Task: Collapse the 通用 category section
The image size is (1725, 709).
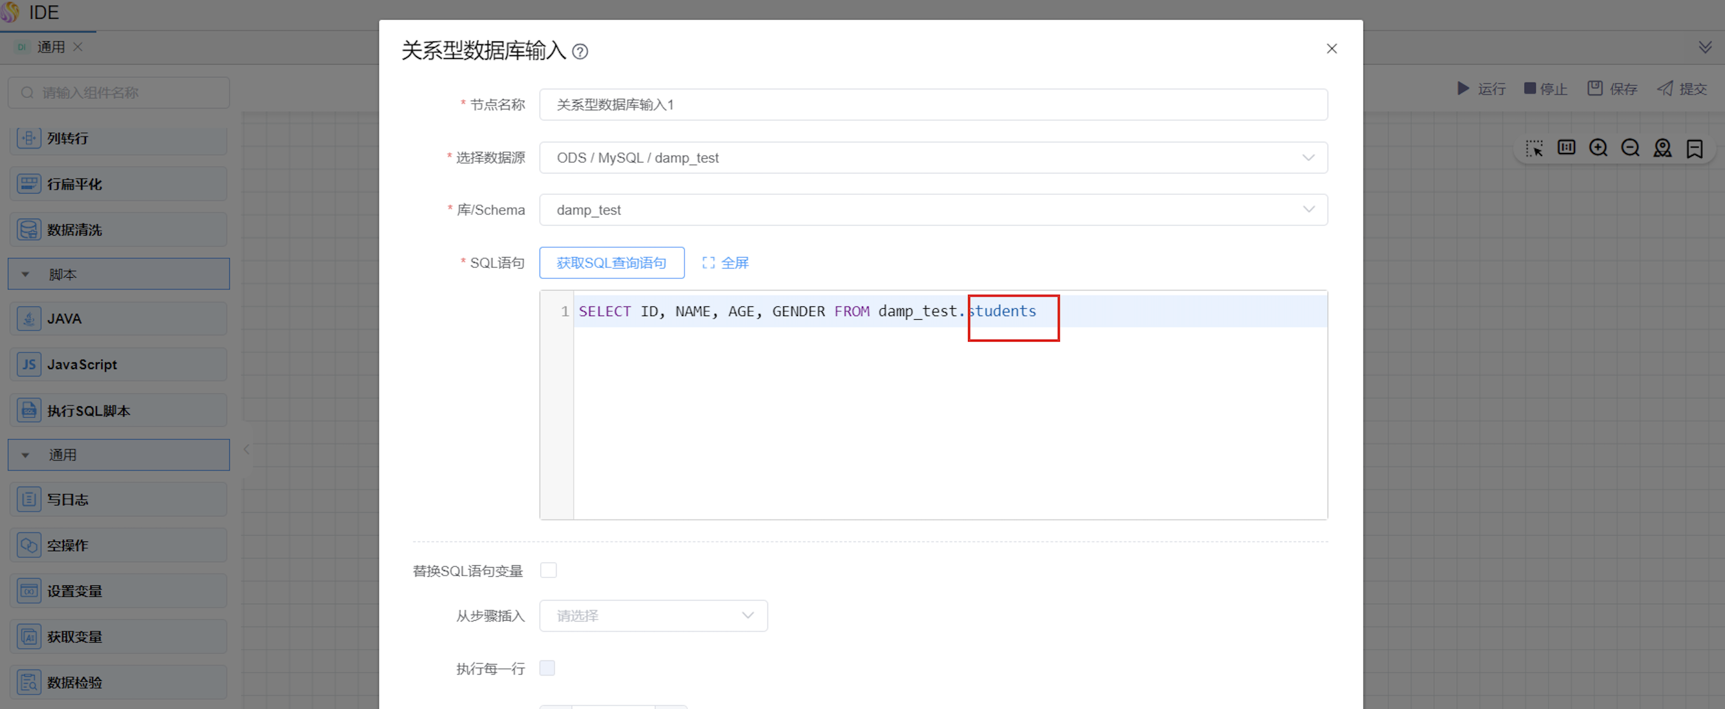Action: [26, 455]
